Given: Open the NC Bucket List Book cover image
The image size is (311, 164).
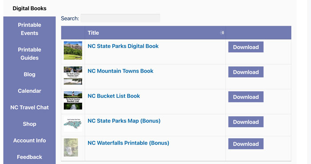Looking at the screenshot, I should [73, 100].
